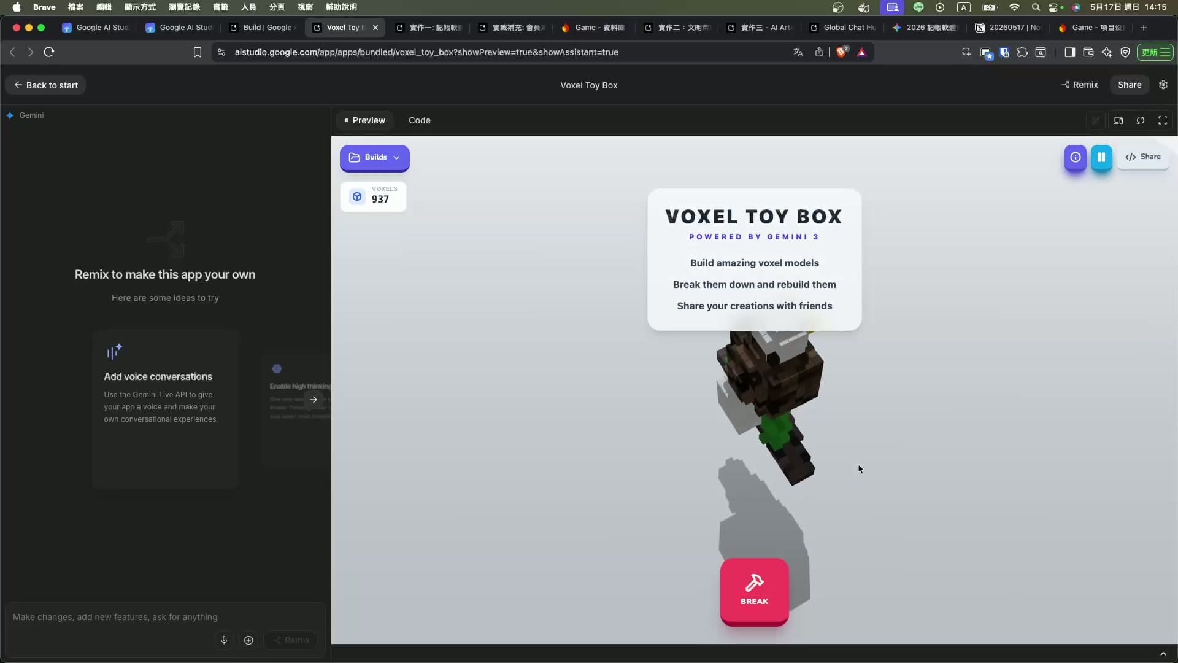Screen dimensions: 1178x663
Task: Open the 視窗 menu
Action: coord(305,7)
